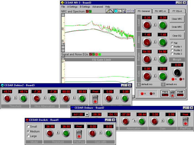Image resolution: width=194 pixels, height=145 pixels.
Task: Click the green Bright knob in NR-3
Action: (163, 59)
